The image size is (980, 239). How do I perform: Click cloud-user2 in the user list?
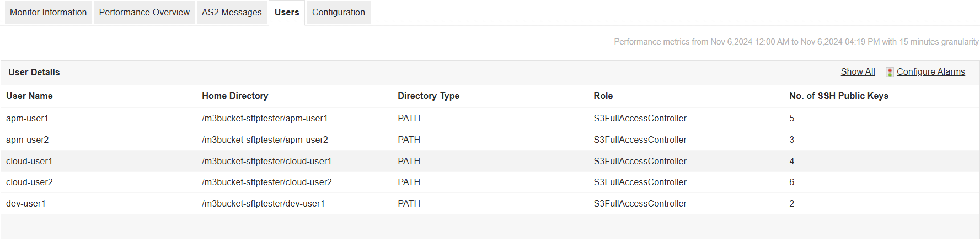[x=29, y=182]
